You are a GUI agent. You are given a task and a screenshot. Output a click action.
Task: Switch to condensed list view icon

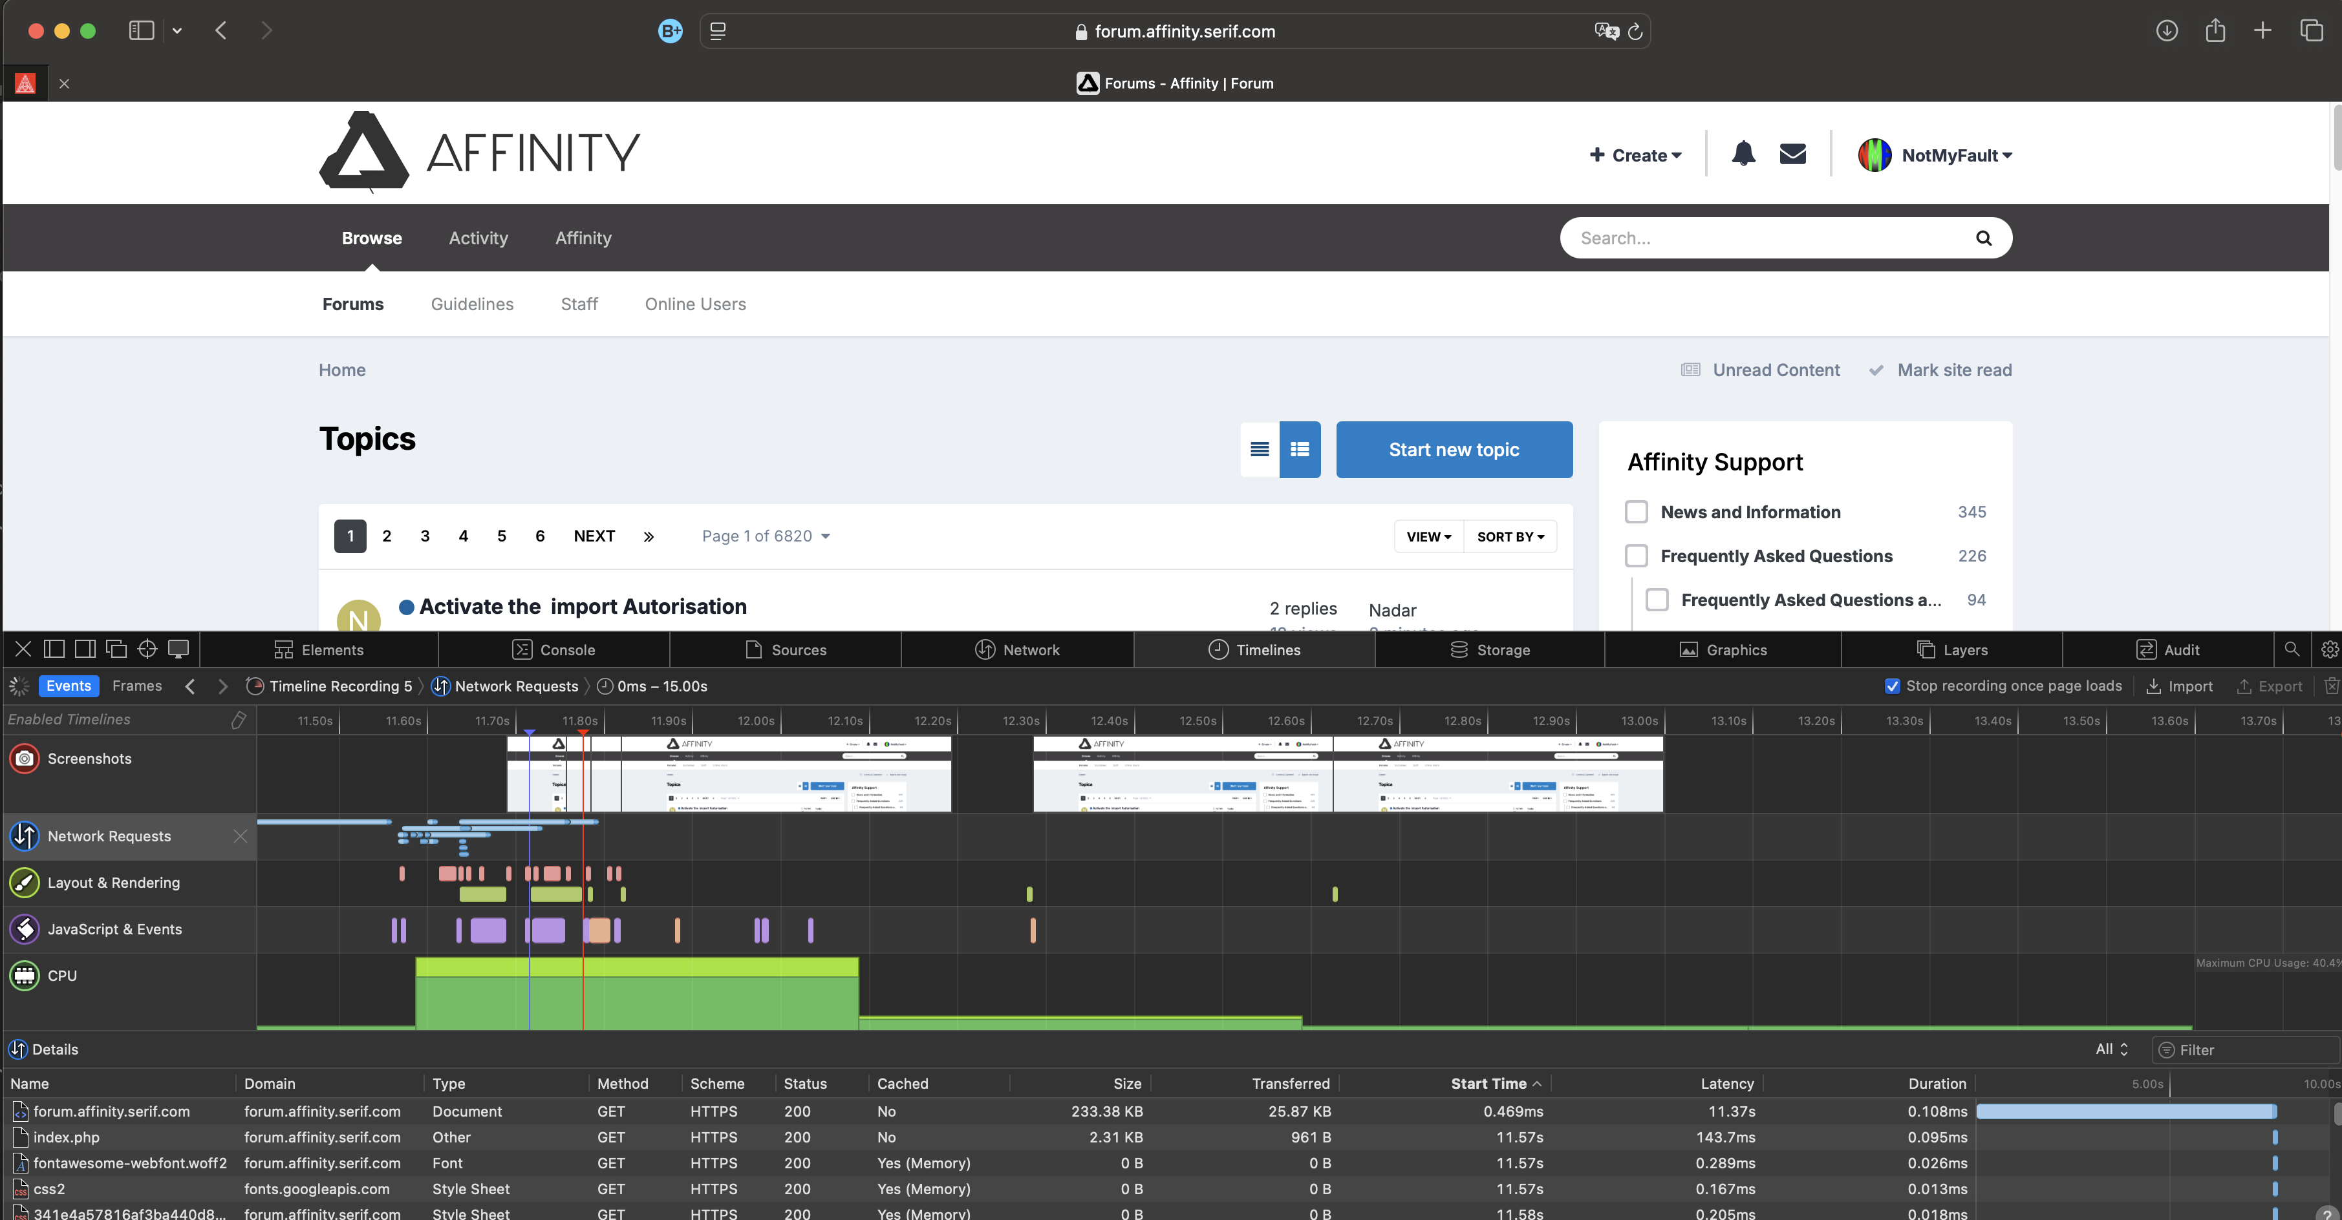1259,448
